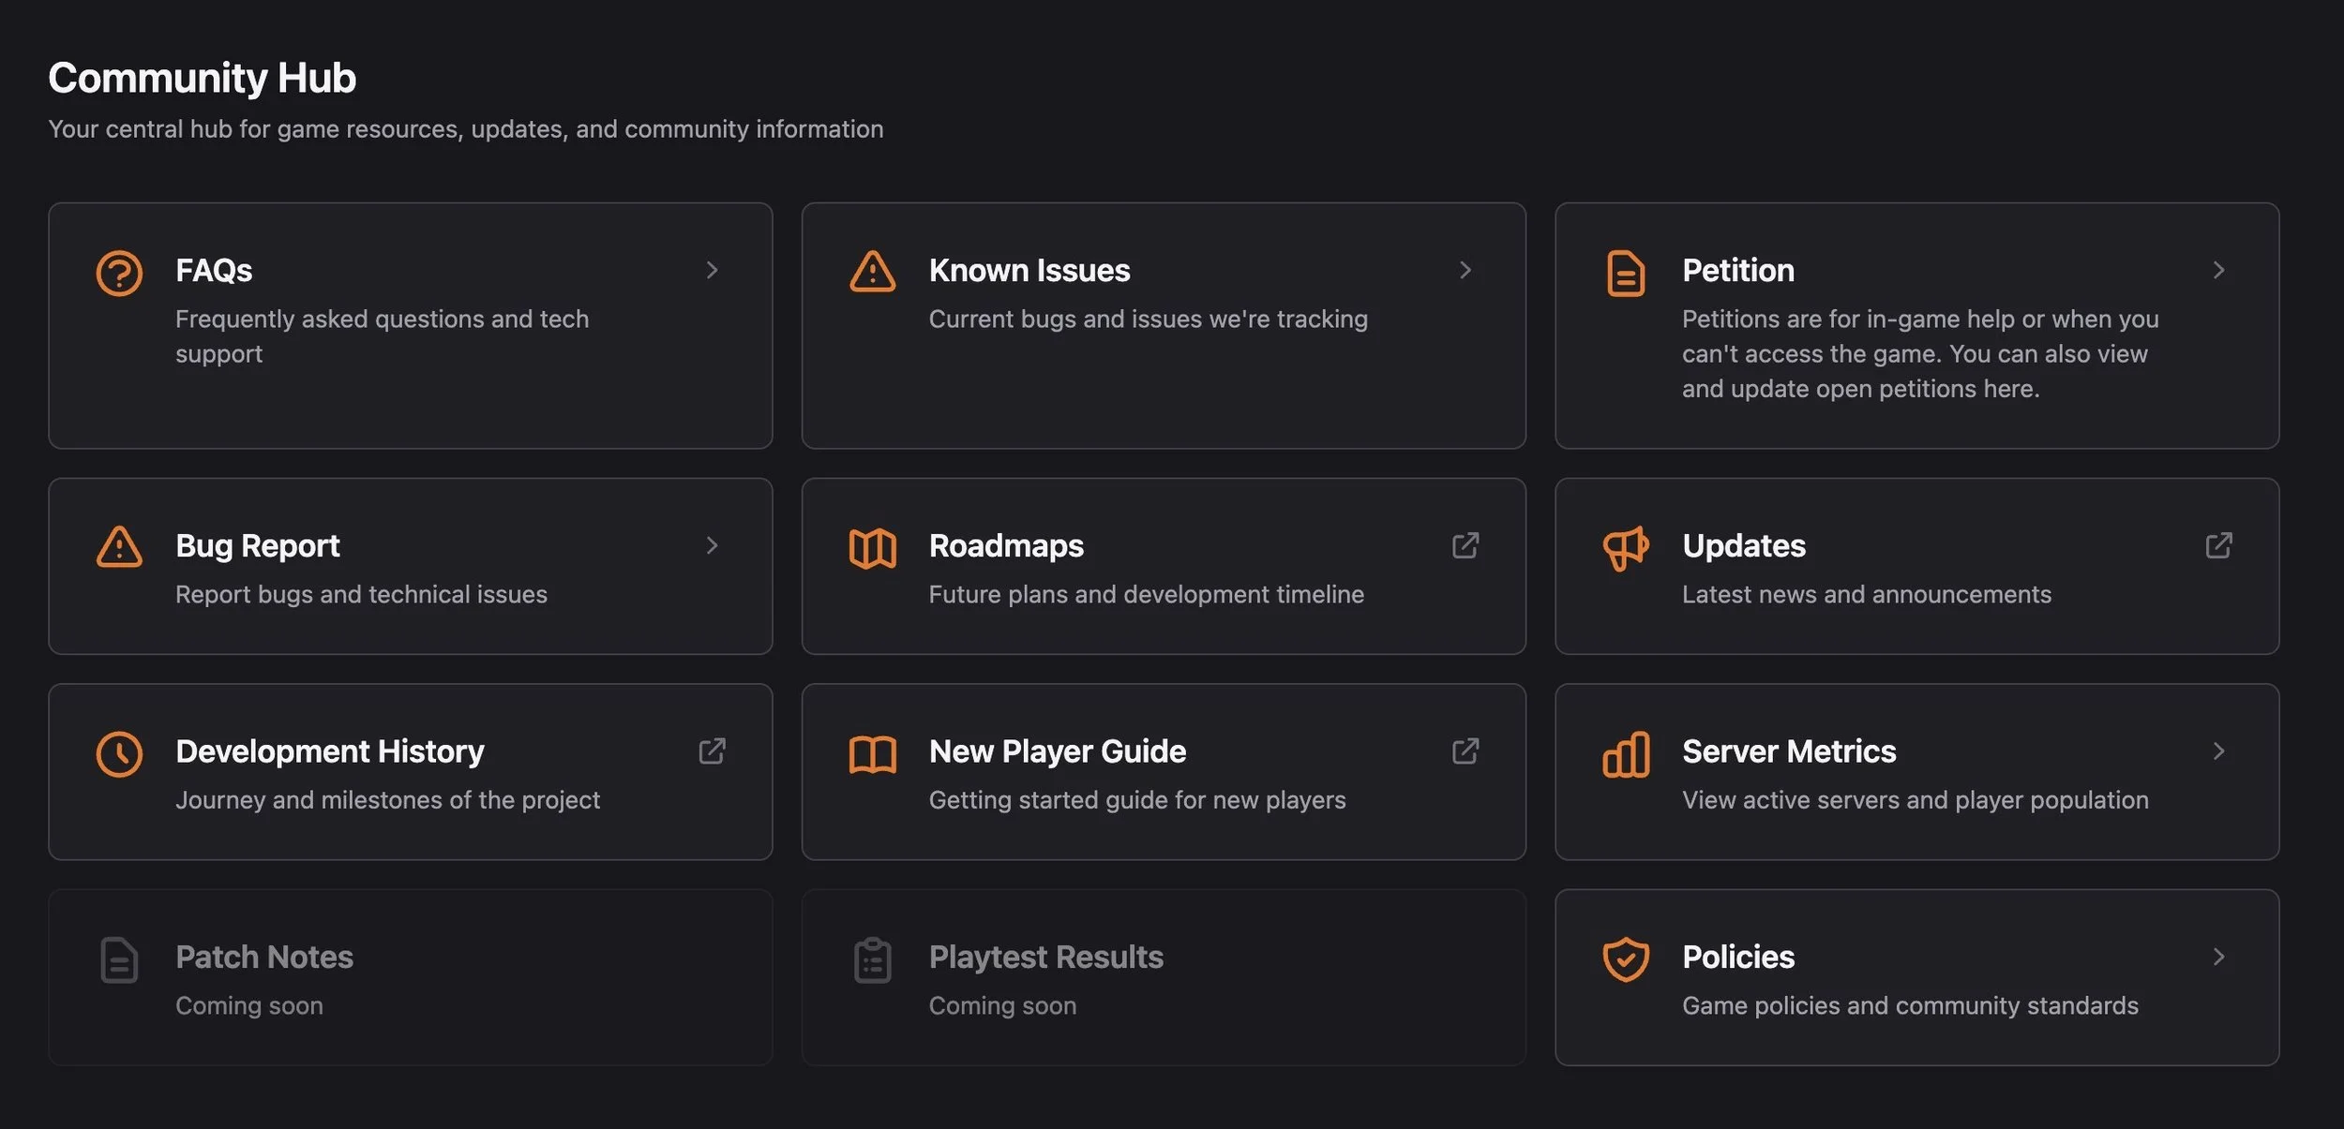Open the Roadmaps title link
The height and width of the screenshot is (1129, 2344).
(1006, 545)
